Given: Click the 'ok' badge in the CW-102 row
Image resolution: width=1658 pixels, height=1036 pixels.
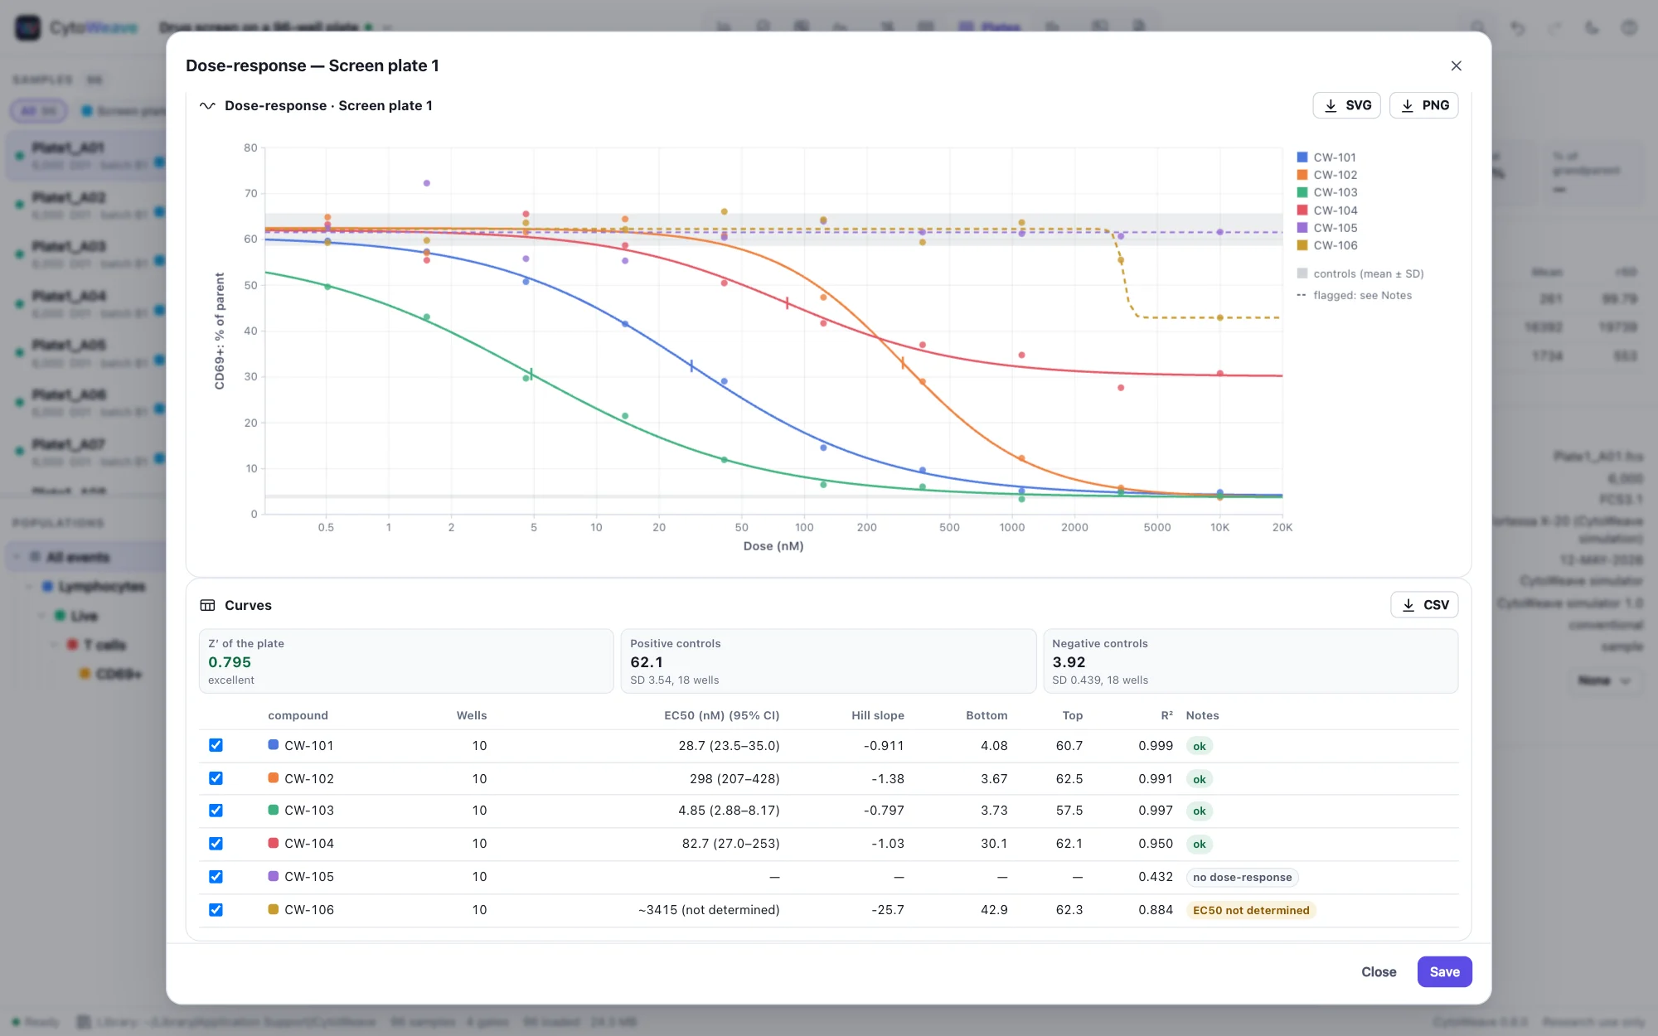Looking at the screenshot, I should (x=1199, y=779).
